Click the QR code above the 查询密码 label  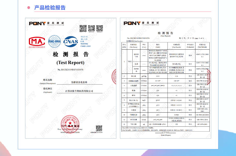tap(99, 128)
